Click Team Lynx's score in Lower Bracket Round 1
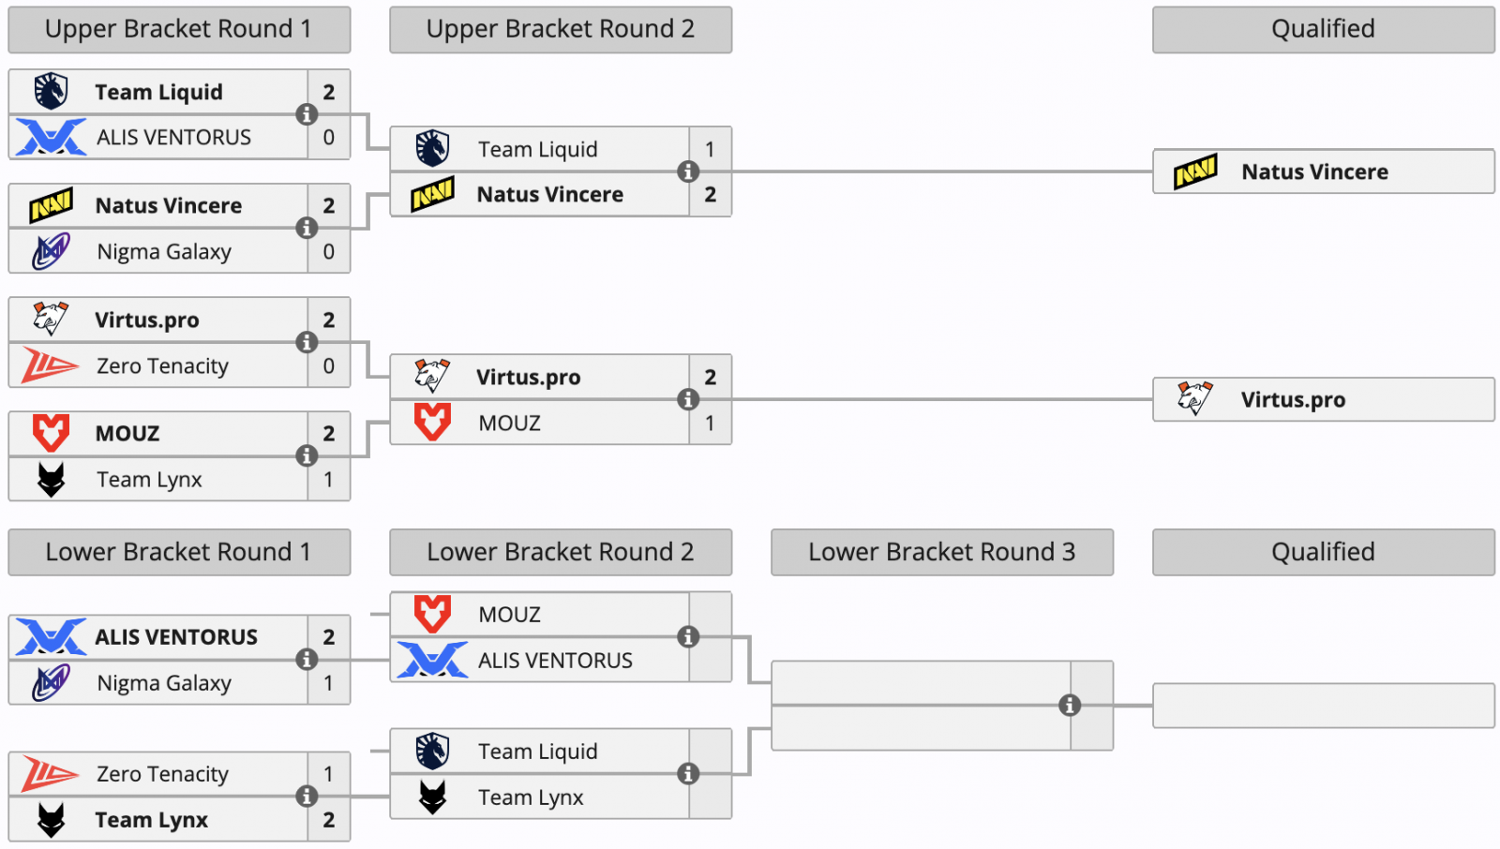This screenshot has width=1500, height=849. click(x=329, y=820)
